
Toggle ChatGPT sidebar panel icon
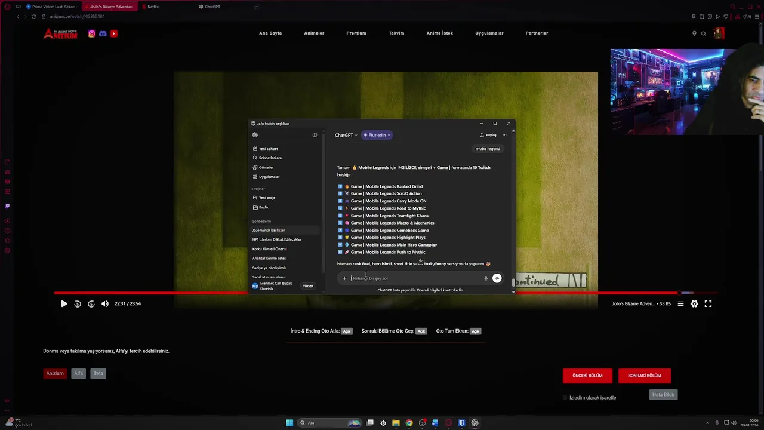click(x=315, y=135)
